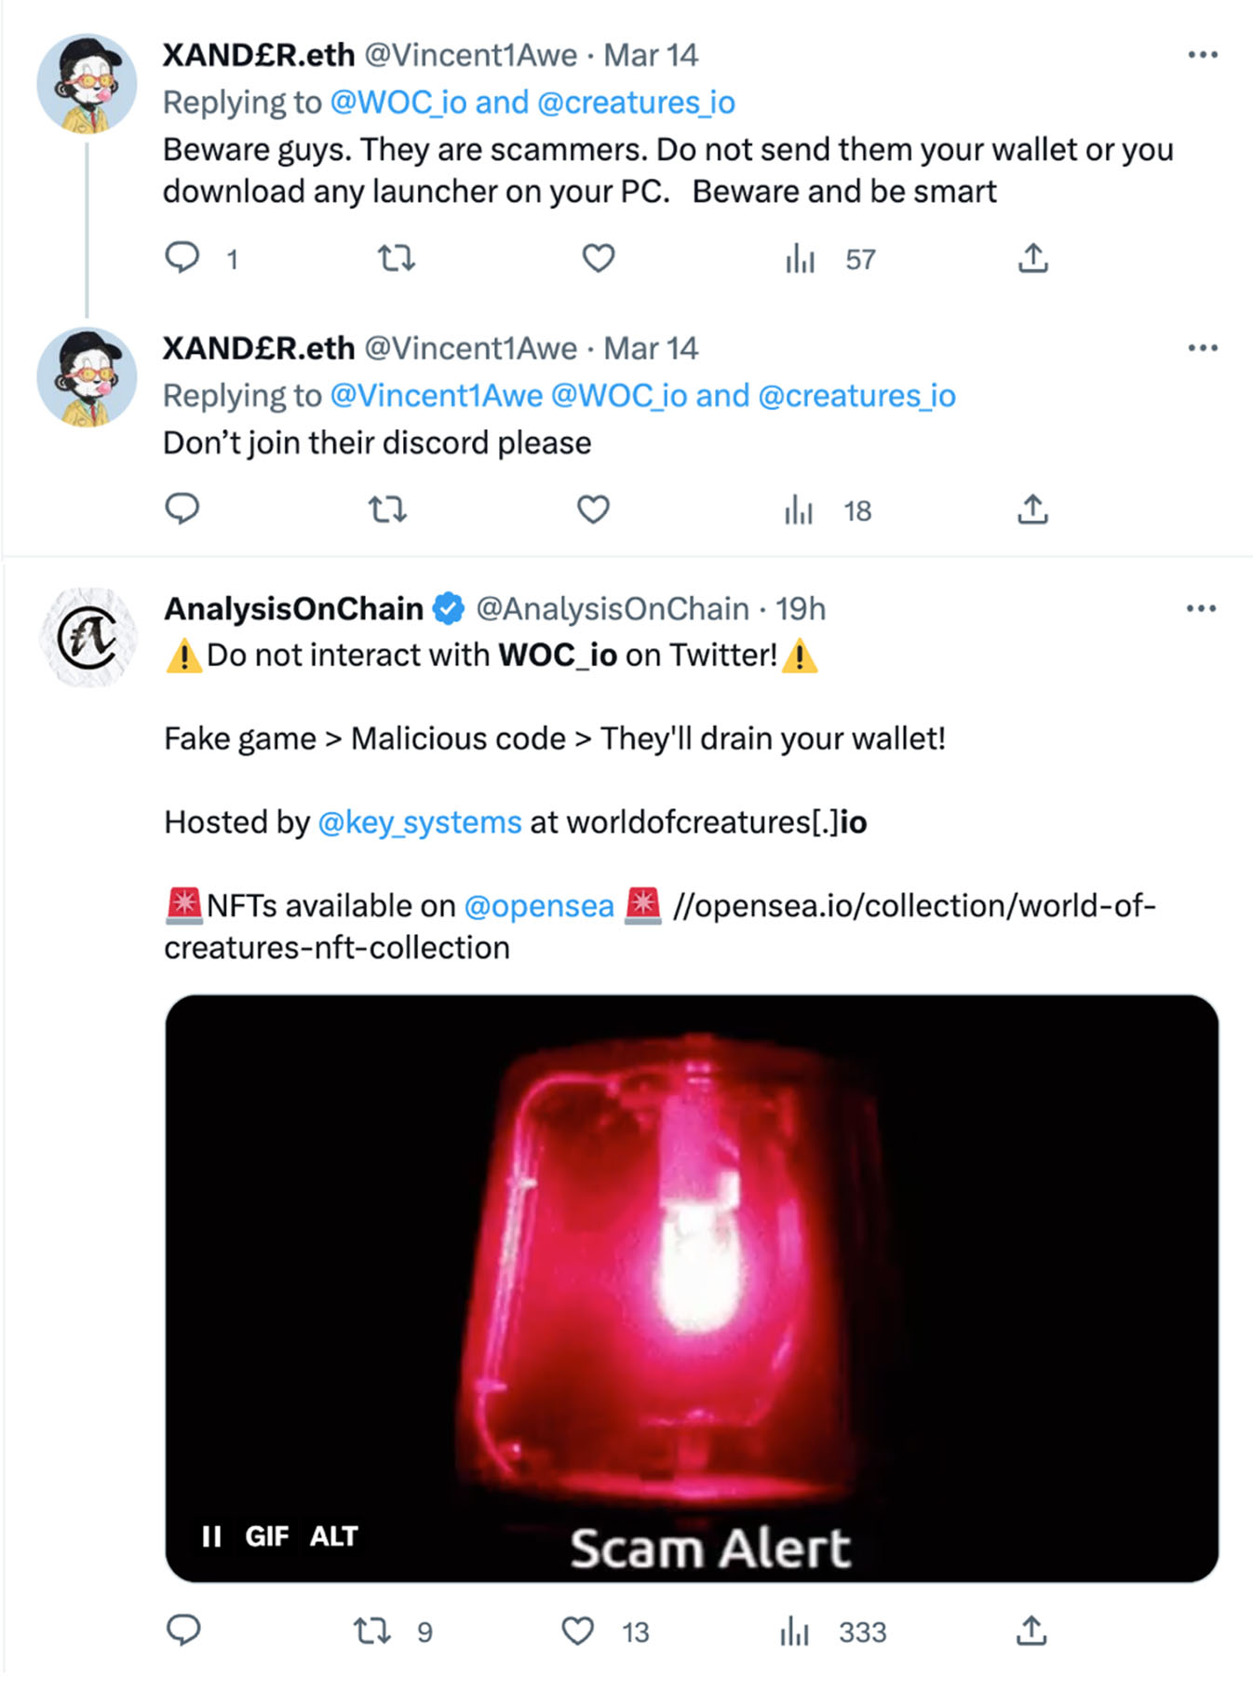The height and width of the screenshot is (1692, 1253).
Task: Visit the @opensea profile mention
Action: (539, 906)
